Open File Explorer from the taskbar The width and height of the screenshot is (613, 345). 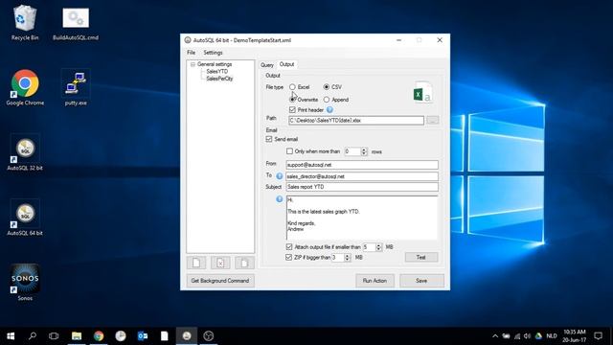point(77,336)
